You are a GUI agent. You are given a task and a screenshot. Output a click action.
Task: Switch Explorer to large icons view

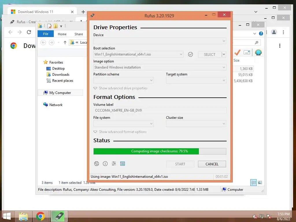[260, 182]
